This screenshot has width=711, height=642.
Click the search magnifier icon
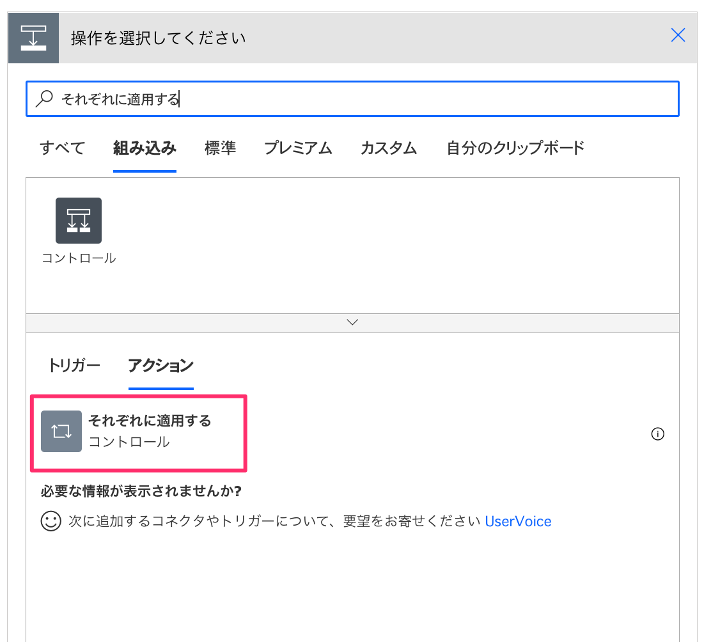45,98
